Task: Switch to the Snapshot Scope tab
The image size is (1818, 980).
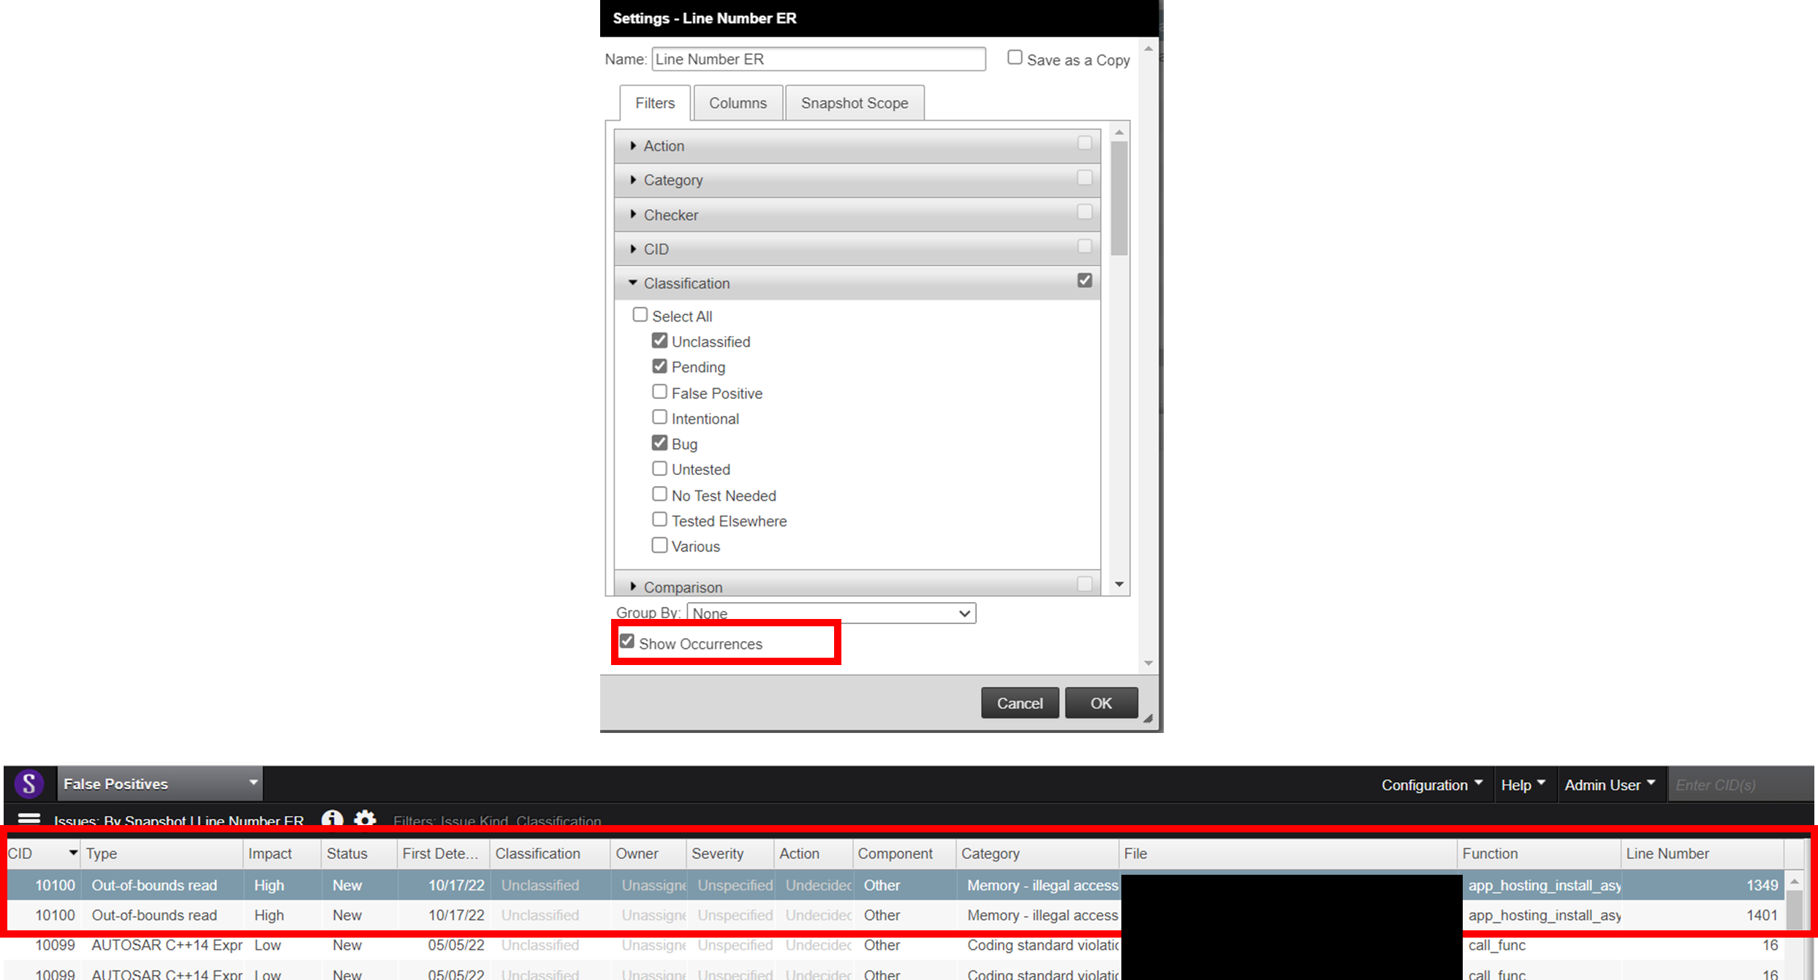Action: (x=856, y=102)
